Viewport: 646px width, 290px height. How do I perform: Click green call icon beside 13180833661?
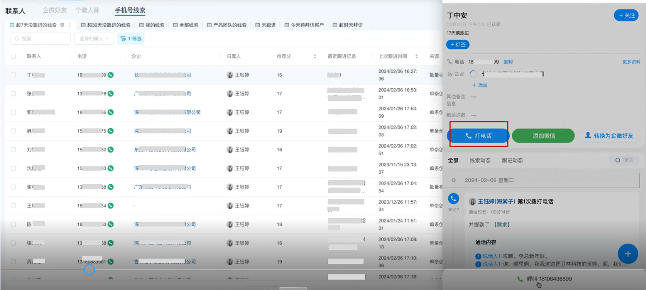[x=110, y=261]
